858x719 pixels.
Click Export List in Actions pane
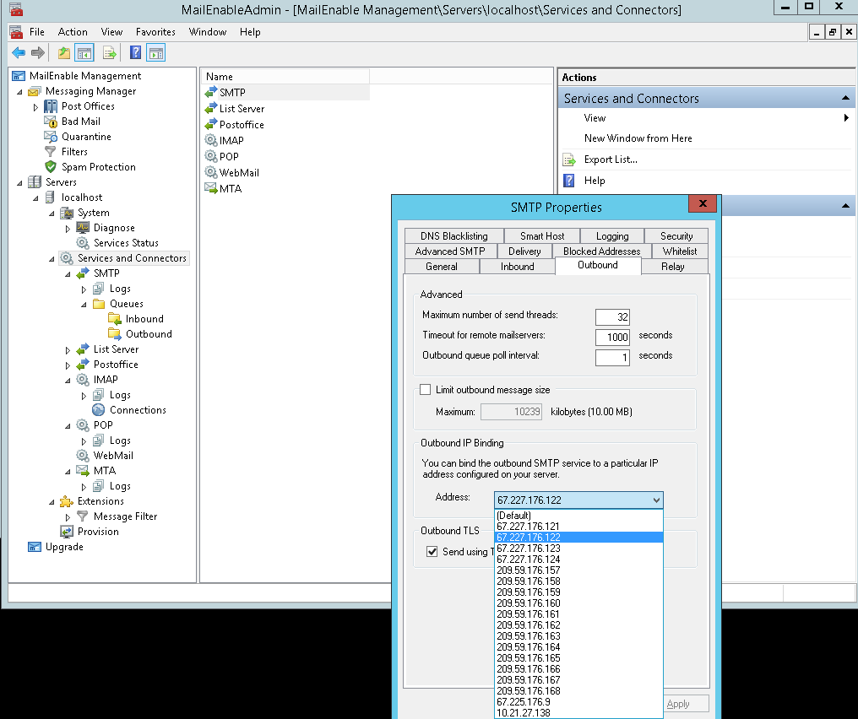(610, 159)
